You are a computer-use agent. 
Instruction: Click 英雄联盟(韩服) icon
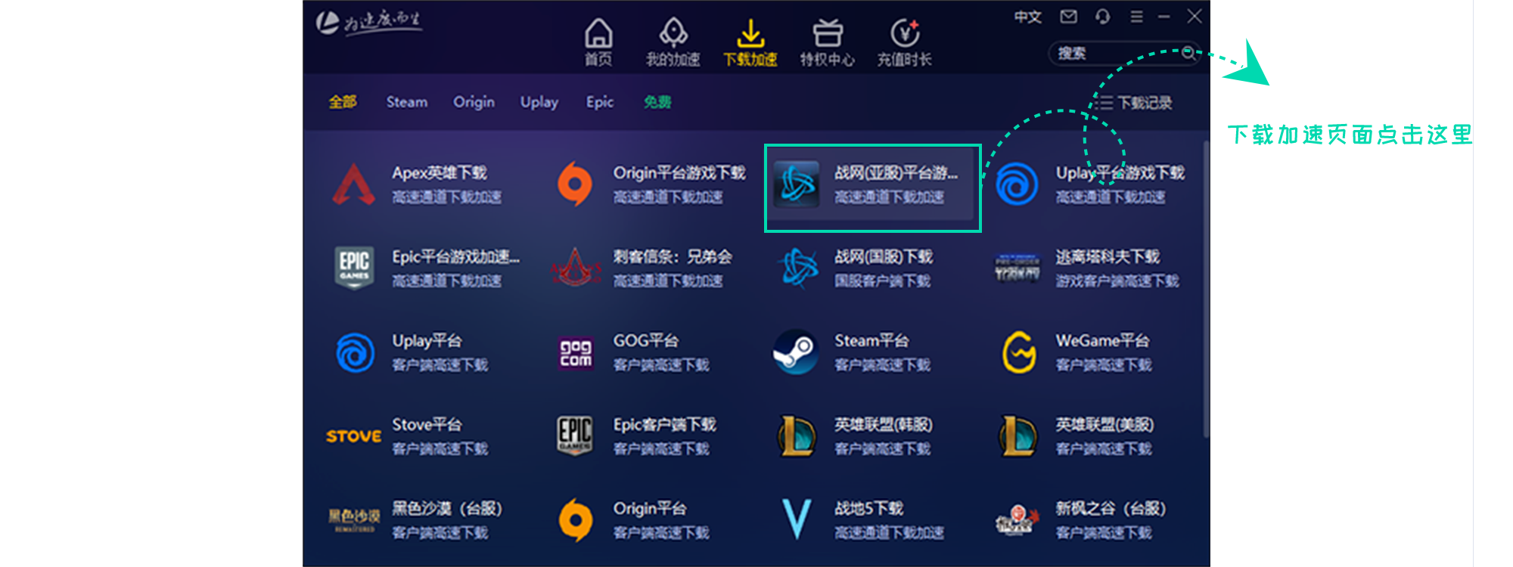point(796,436)
